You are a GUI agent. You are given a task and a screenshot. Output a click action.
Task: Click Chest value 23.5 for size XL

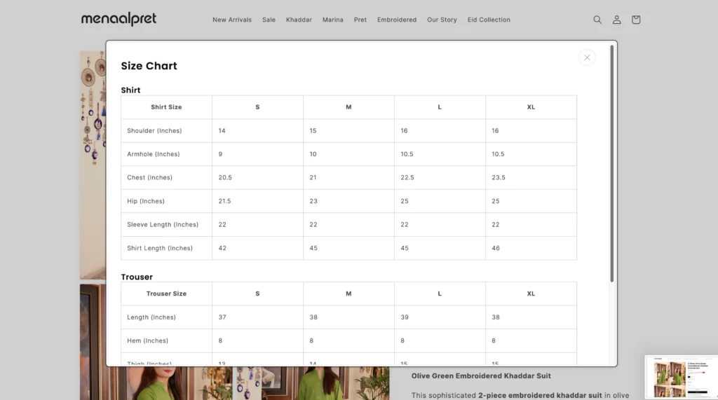499,177
